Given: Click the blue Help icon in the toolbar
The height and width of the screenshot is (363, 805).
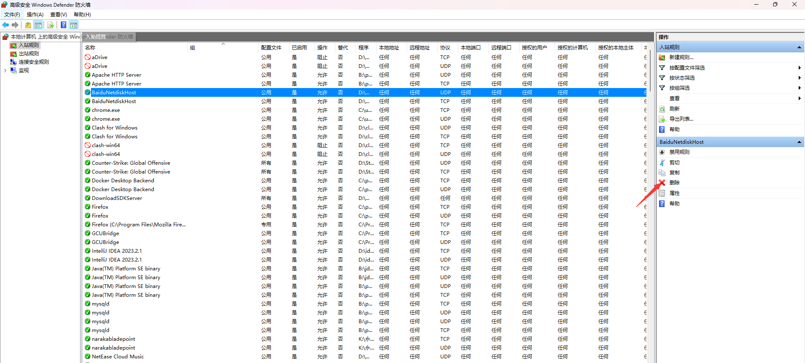Looking at the screenshot, I should pos(63,25).
